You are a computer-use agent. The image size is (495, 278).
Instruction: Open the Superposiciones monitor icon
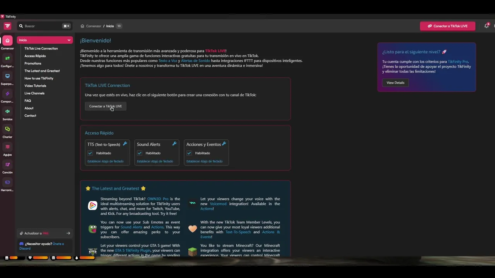[x=7, y=76]
